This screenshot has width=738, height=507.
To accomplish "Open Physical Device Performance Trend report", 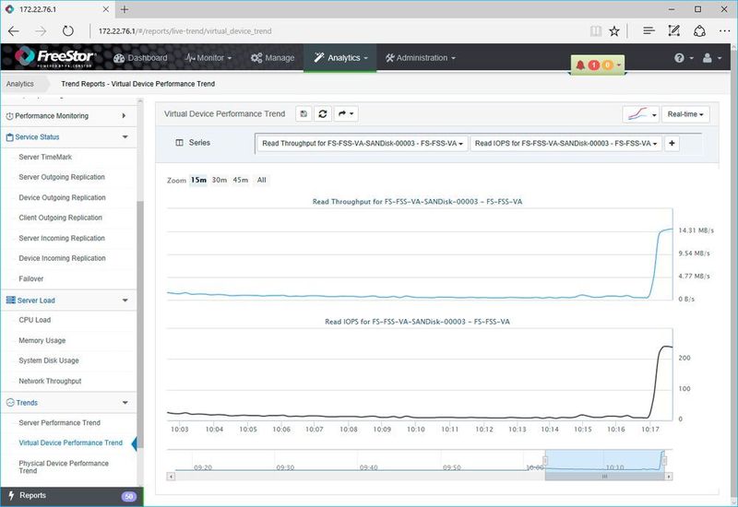I will [x=64, y=467].
